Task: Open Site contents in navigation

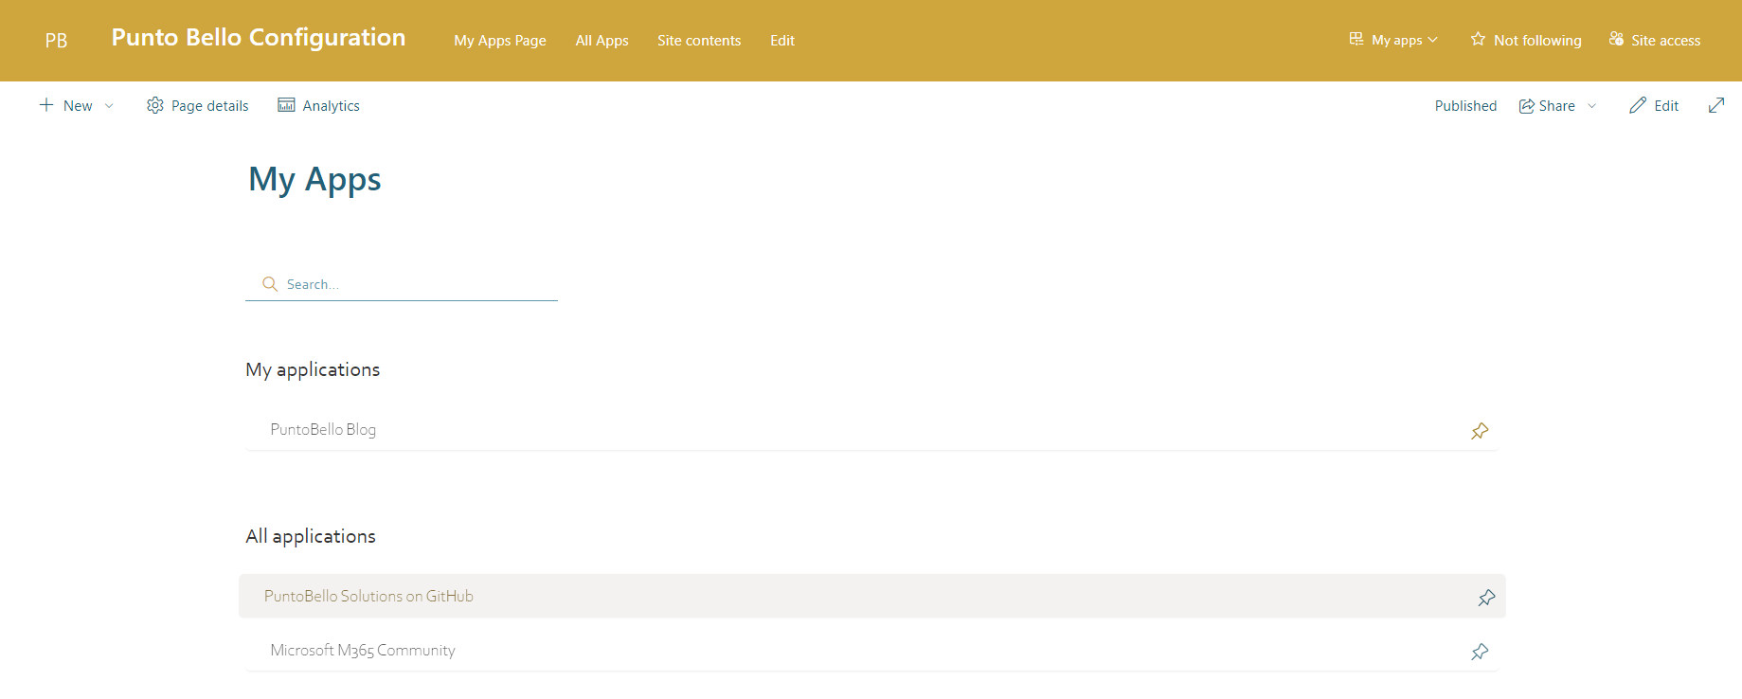Action: tap(699, 41)
